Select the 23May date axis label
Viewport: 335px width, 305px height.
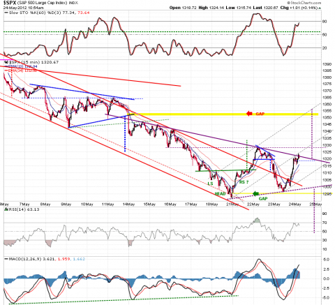[x=274, y=204]
